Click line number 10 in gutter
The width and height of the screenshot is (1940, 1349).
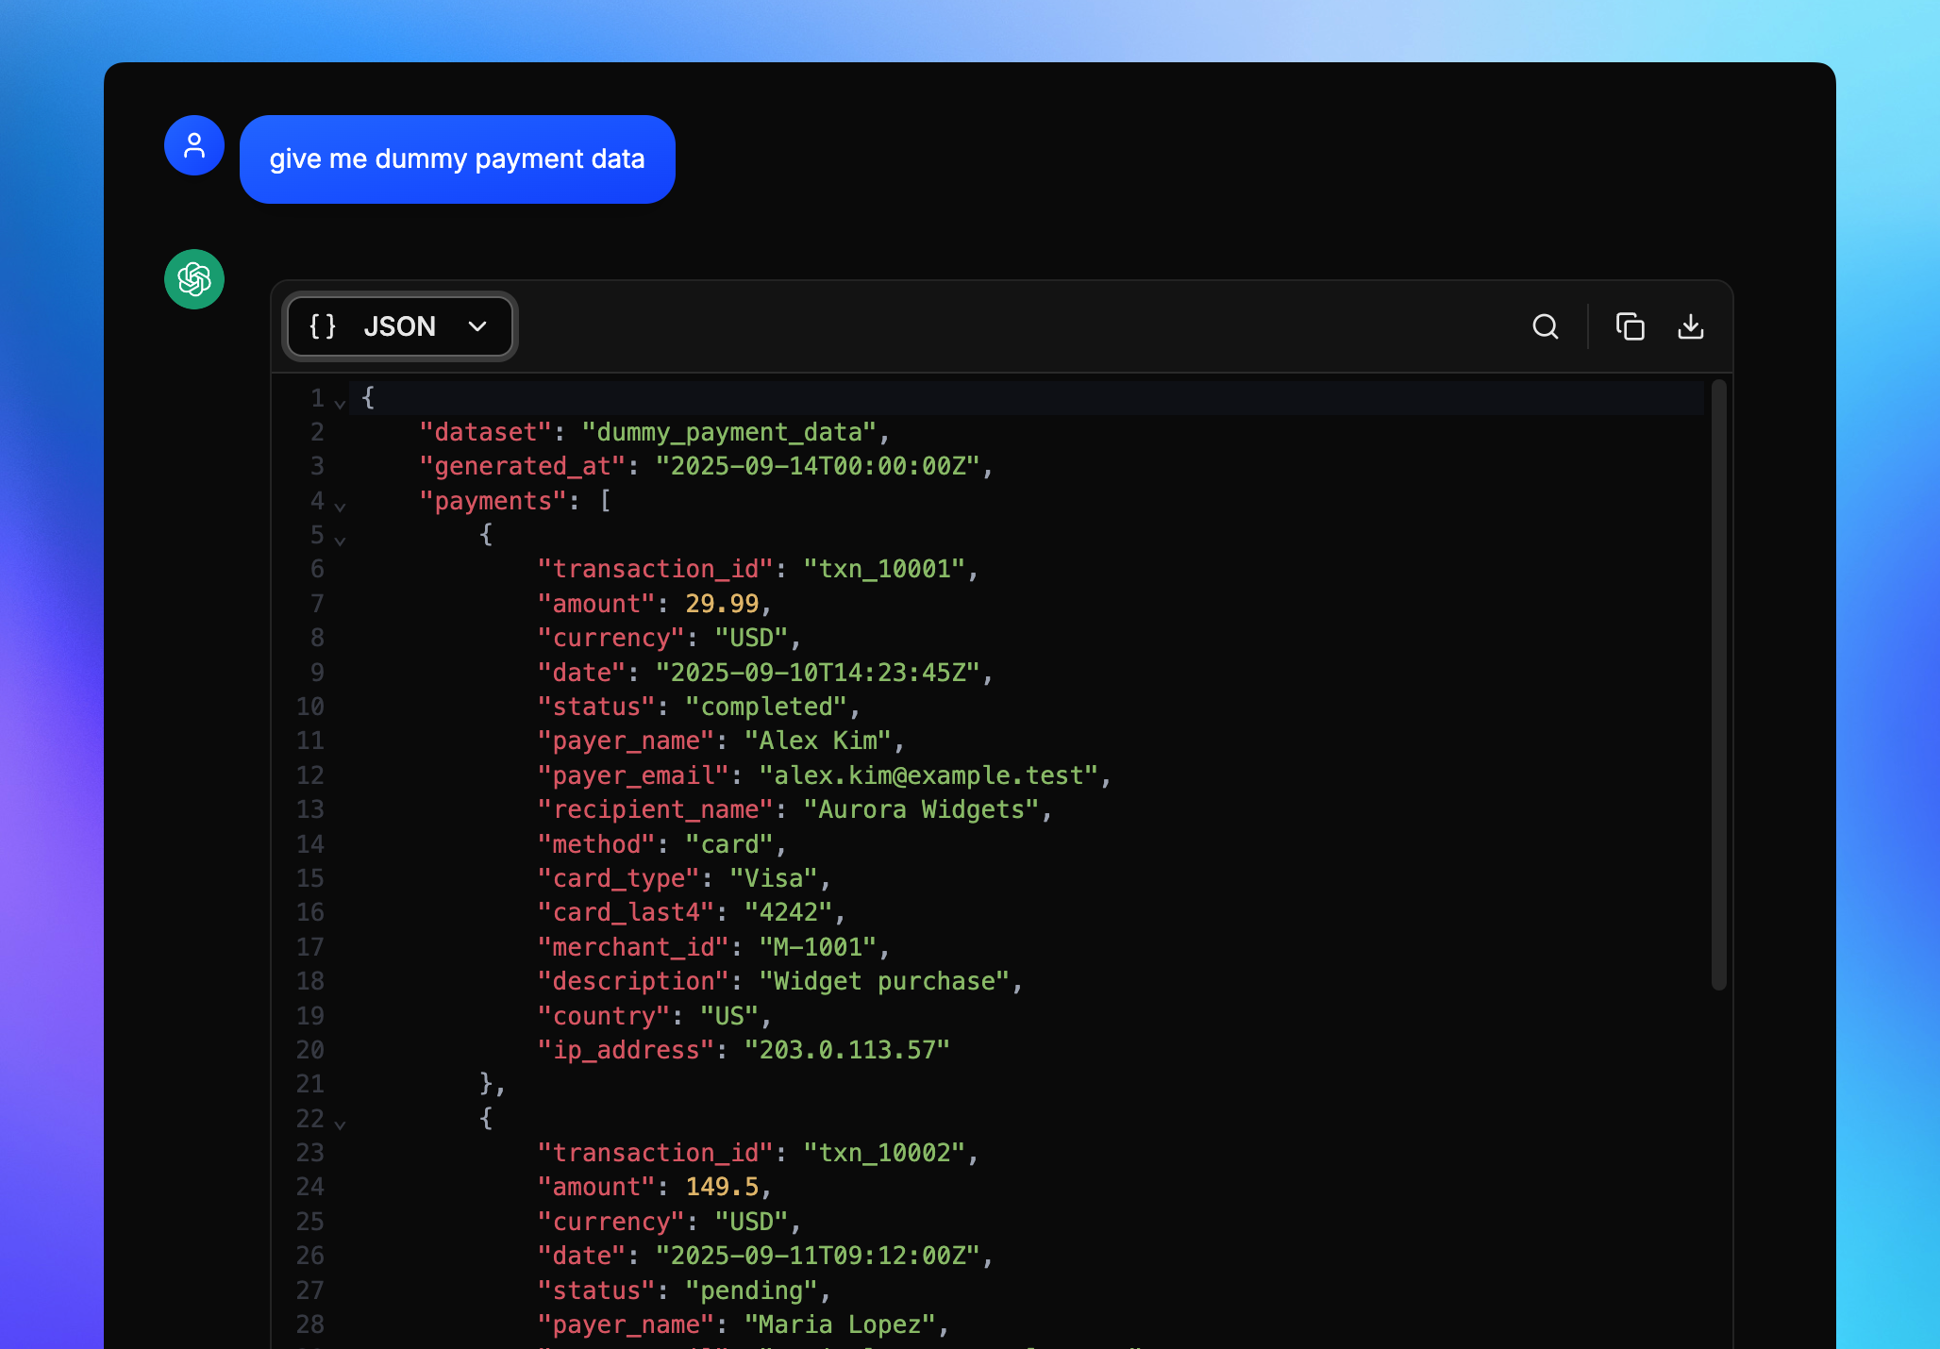tap(310, 707)
